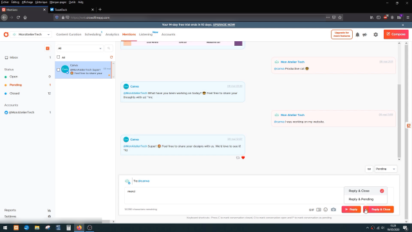
Task: Open the MonAtelierTech account dropdown
Action: click(31, 34)
